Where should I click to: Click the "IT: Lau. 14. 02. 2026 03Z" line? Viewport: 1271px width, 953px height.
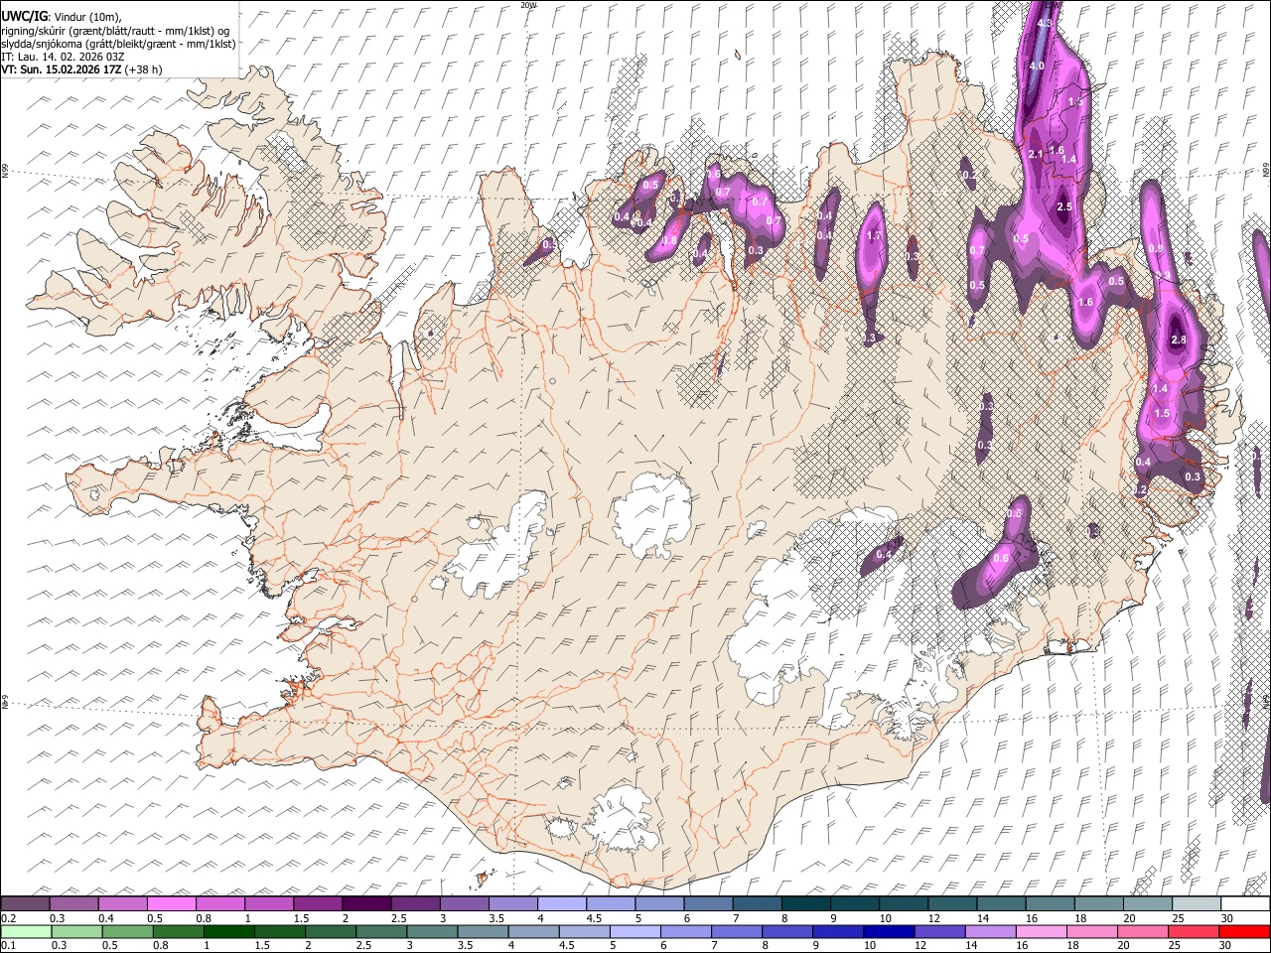pyautogui.click(x=63, y=57)
